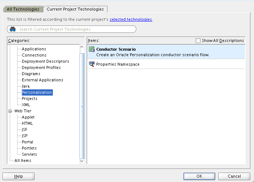Select the Portal category
Image resolution: width=254 pixels, height=182 pixels.
[28, 142]
